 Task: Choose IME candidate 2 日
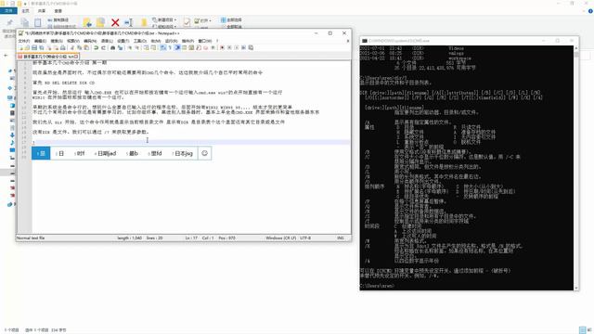click(x=59, y=153)
